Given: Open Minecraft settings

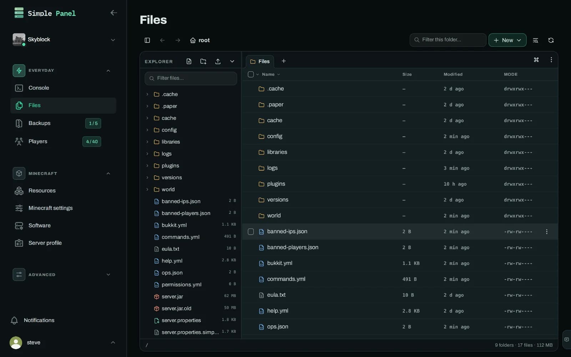Looking at the screenshot, I should click(63, 208).
